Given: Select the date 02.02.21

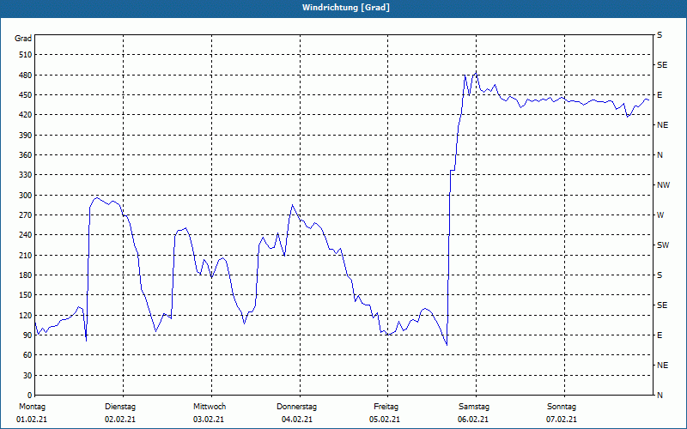Looking at the screenshot, I should point(120,420).
